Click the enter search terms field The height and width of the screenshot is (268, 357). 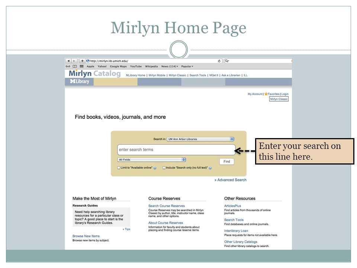(x=176, y=150)
